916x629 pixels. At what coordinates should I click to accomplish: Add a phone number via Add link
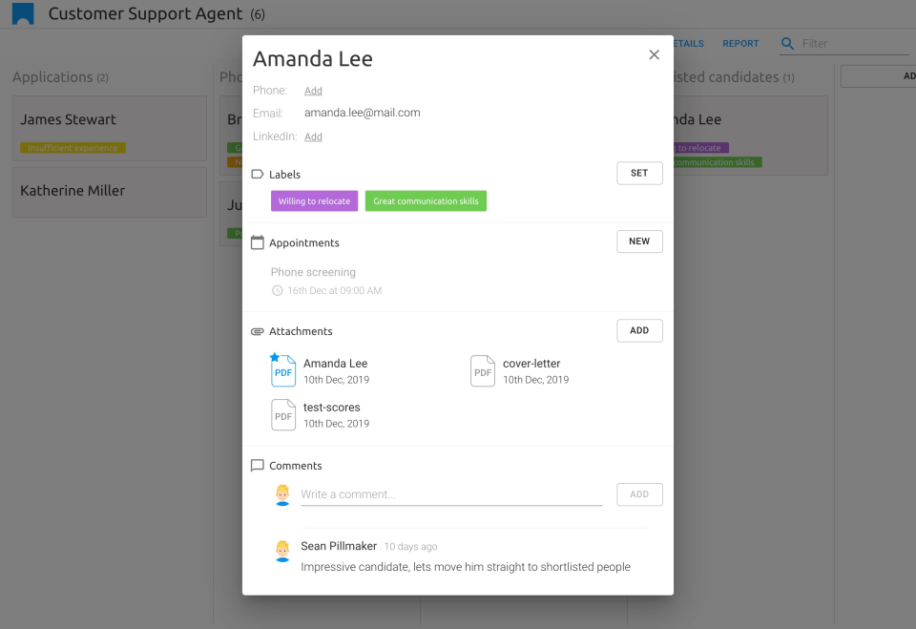click(x=313, y=91)
